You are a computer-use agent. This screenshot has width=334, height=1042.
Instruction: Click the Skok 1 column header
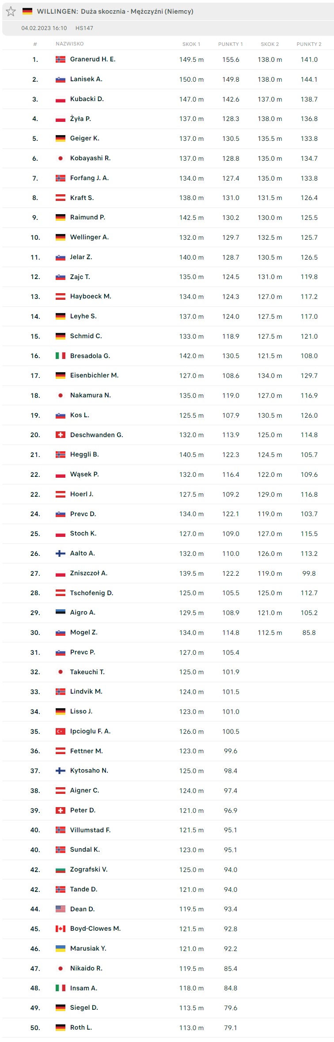coord(191,44)
